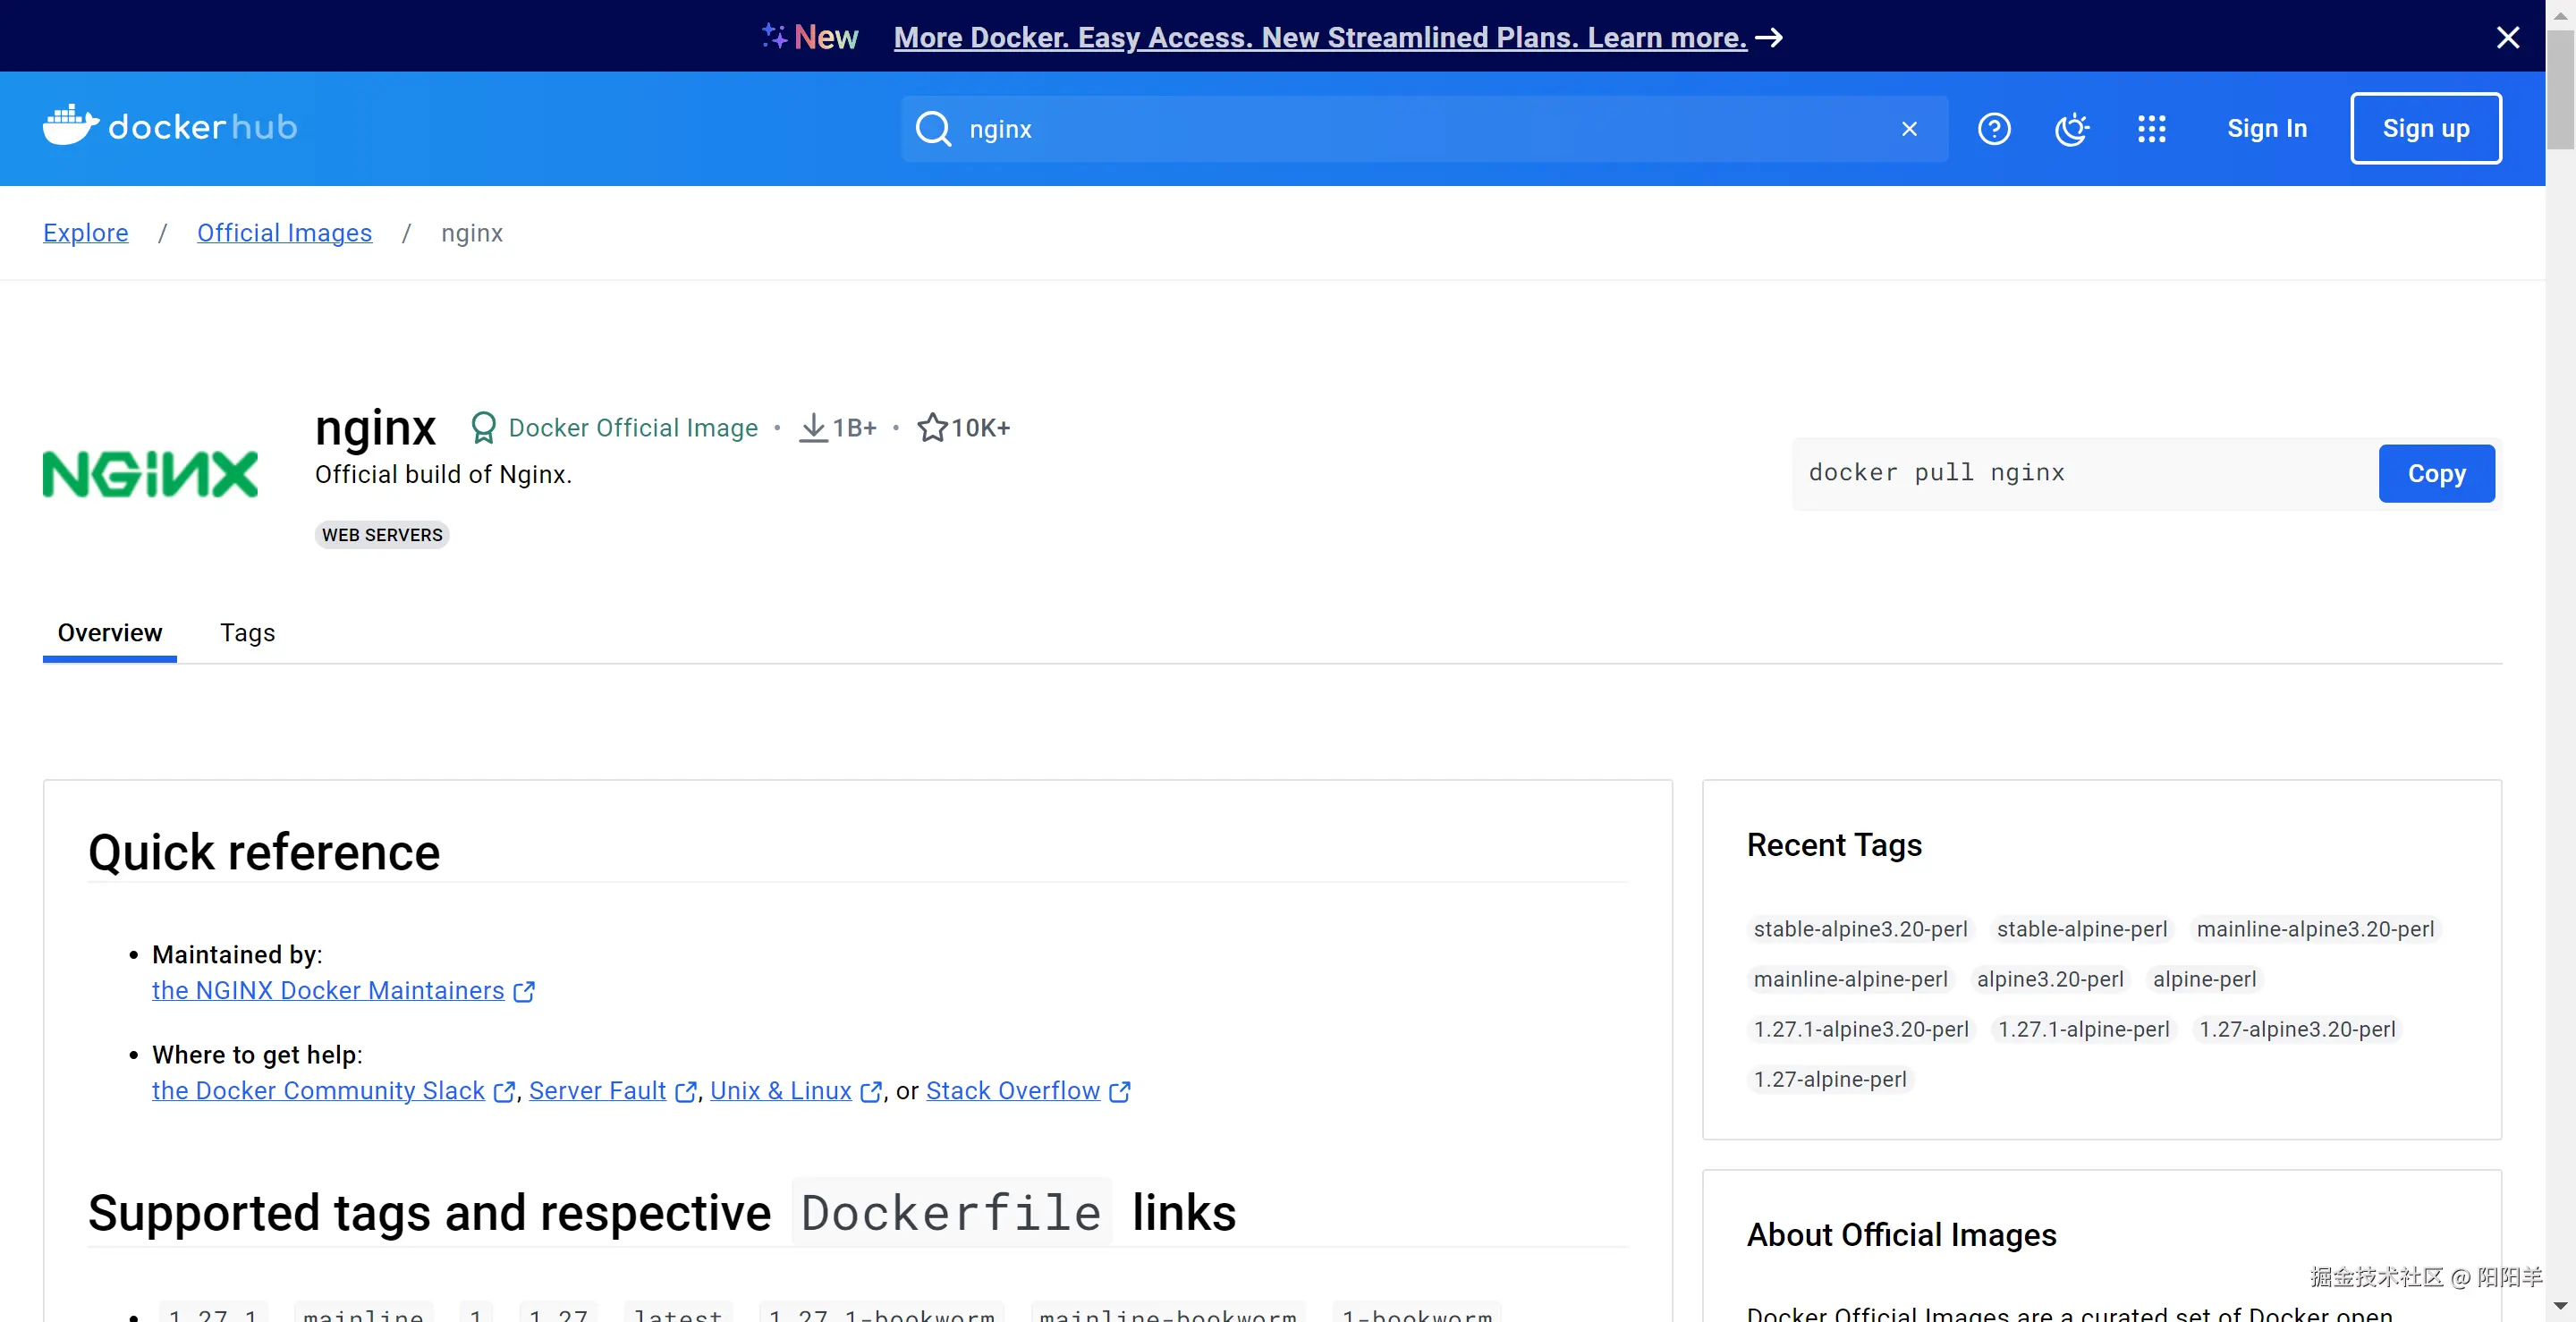The image size is (2576, 1322).
Task: Copy the docker pull nginx command
Action: [2435, 473]
